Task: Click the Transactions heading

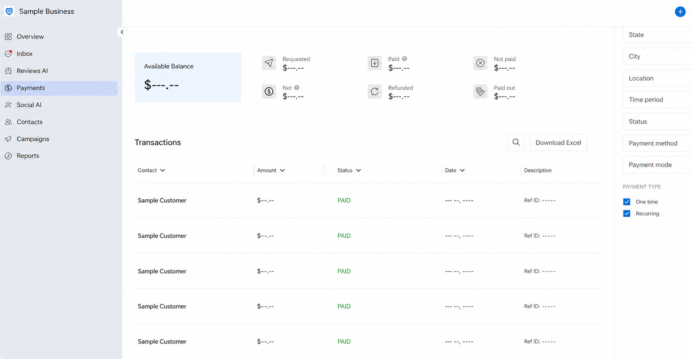Action: coord(158,143)
